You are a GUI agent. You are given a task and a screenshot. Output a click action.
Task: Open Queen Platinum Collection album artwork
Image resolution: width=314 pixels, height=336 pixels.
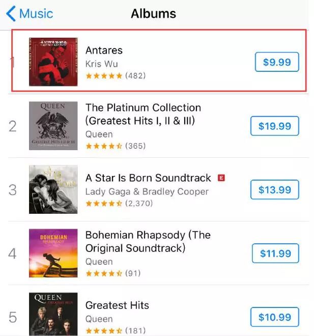(53, 126)
